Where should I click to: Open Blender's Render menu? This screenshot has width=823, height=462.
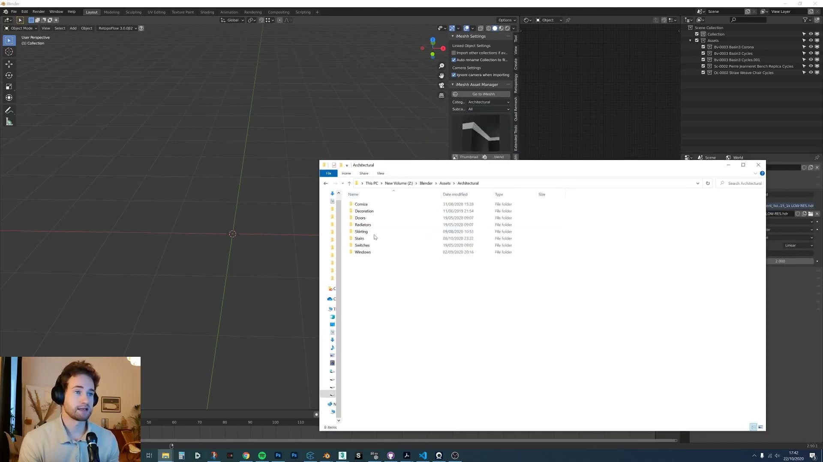pos(39,12)
